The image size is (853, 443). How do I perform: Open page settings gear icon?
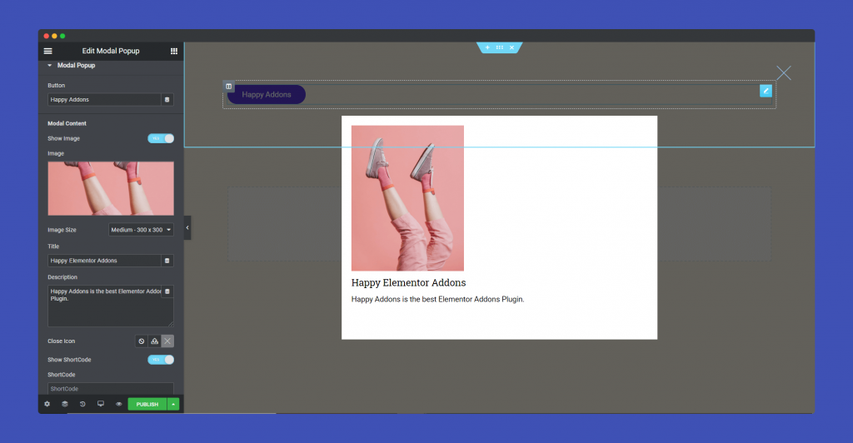coord(47,405)
